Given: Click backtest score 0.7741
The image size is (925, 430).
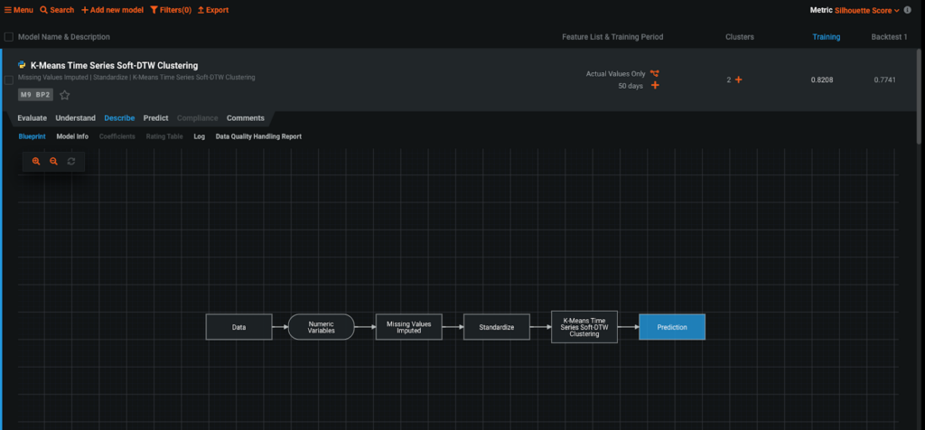Looking at the screenshot, I should [885, 79].
